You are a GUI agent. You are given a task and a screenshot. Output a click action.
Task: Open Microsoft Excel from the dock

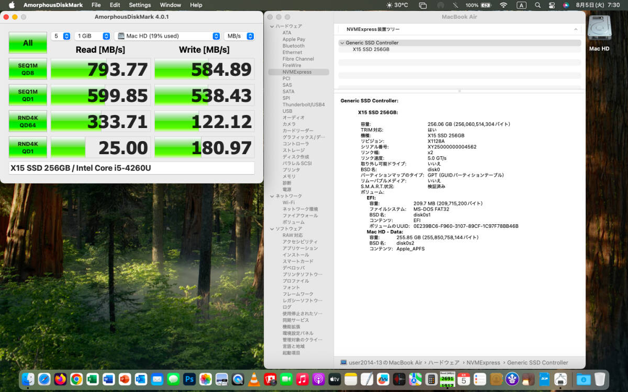(92, 379)
